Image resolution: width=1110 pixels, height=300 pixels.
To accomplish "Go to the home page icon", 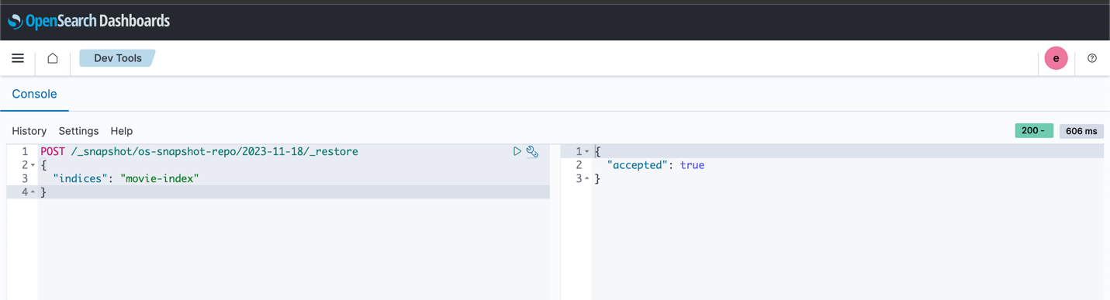I will tap(53, 58).
